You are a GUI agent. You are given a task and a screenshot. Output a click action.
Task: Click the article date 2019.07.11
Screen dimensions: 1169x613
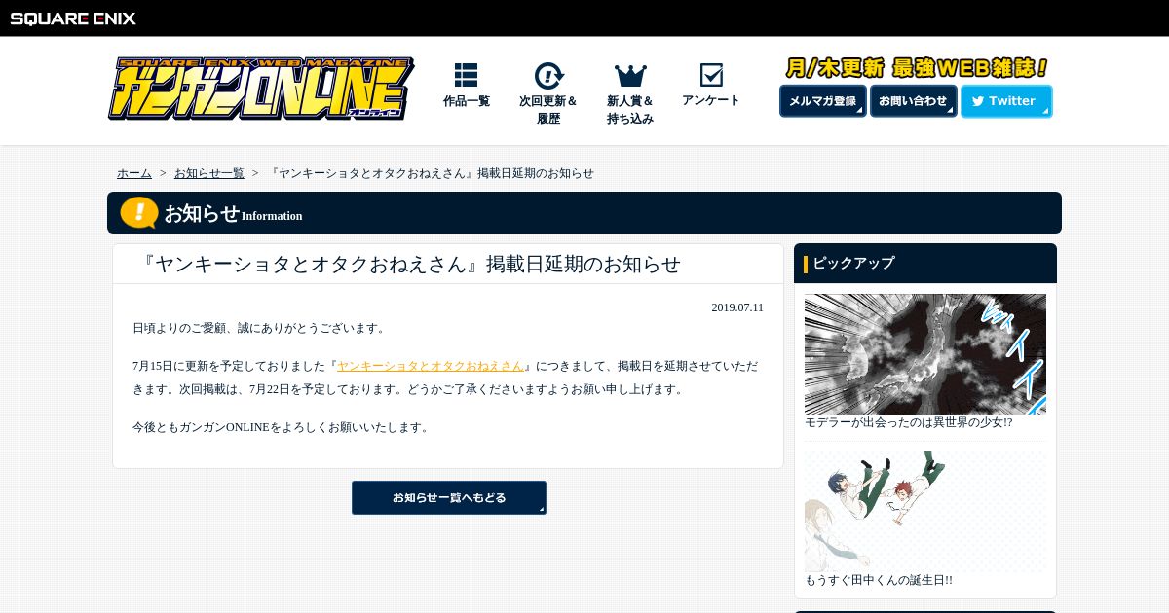click(737, 307)
